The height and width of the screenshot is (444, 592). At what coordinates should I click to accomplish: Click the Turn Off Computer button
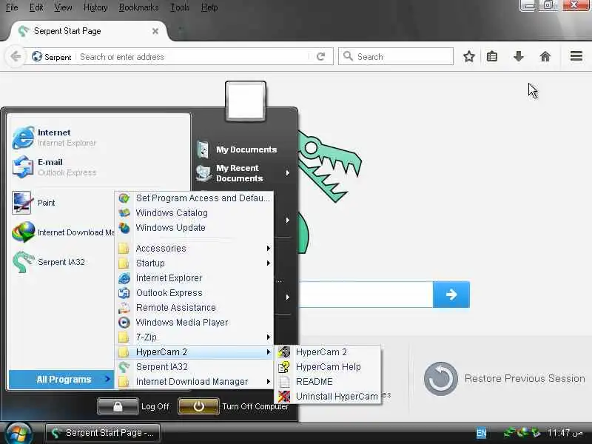(198, 406)
